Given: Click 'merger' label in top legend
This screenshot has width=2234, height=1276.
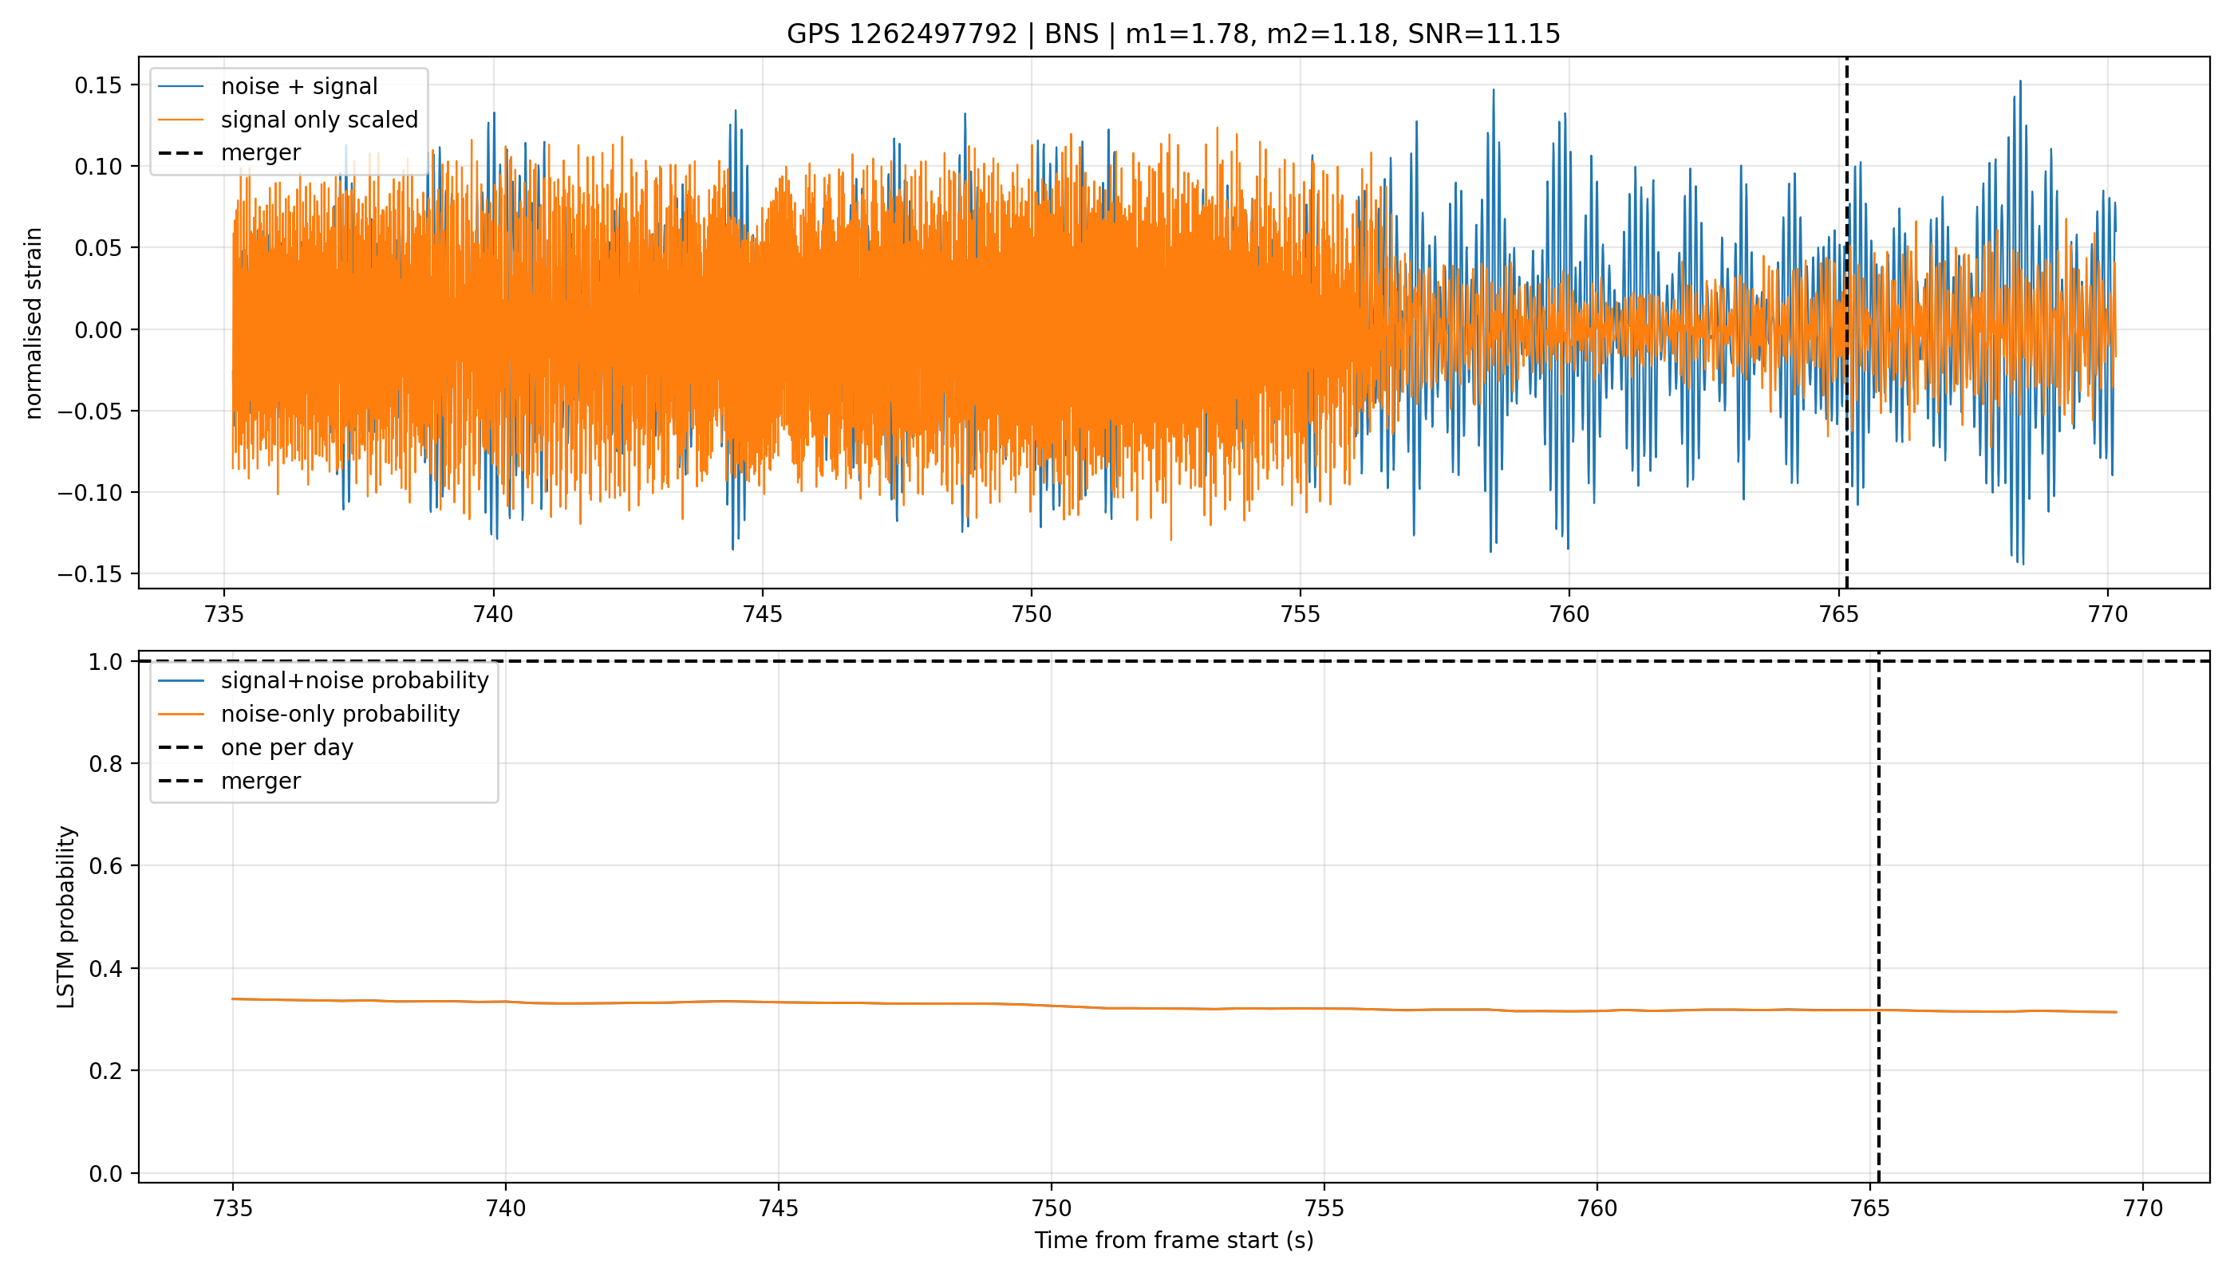Looking at the screenshot, I should pyautogui.click(x=260, y=152).
